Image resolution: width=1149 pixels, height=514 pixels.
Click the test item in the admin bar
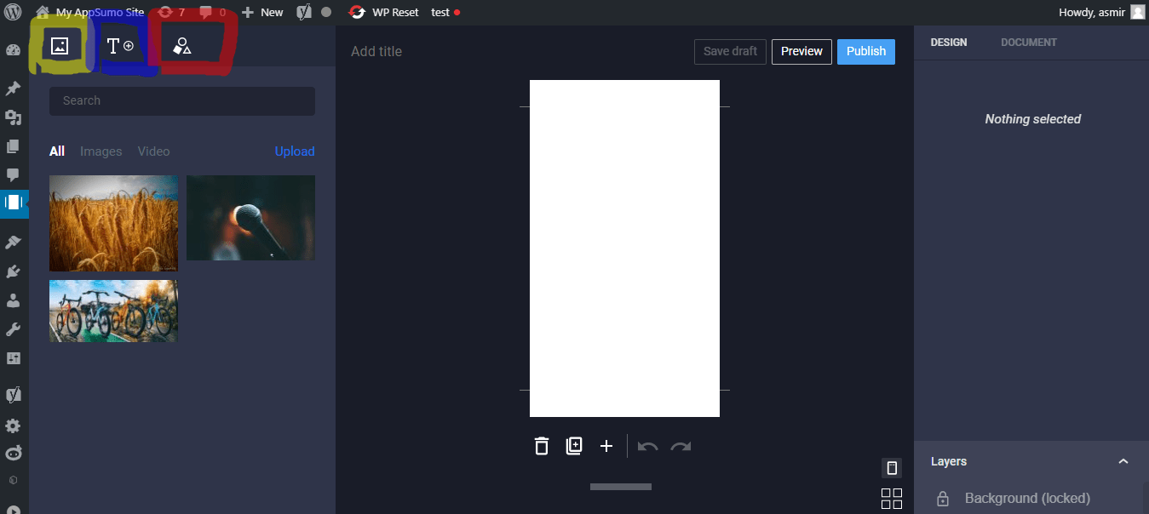click(x=445, y=13)
